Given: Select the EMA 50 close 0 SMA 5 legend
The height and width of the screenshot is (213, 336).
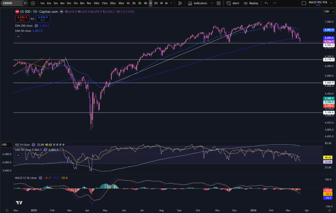Looking at the screenshot, I should click(28, 150).
